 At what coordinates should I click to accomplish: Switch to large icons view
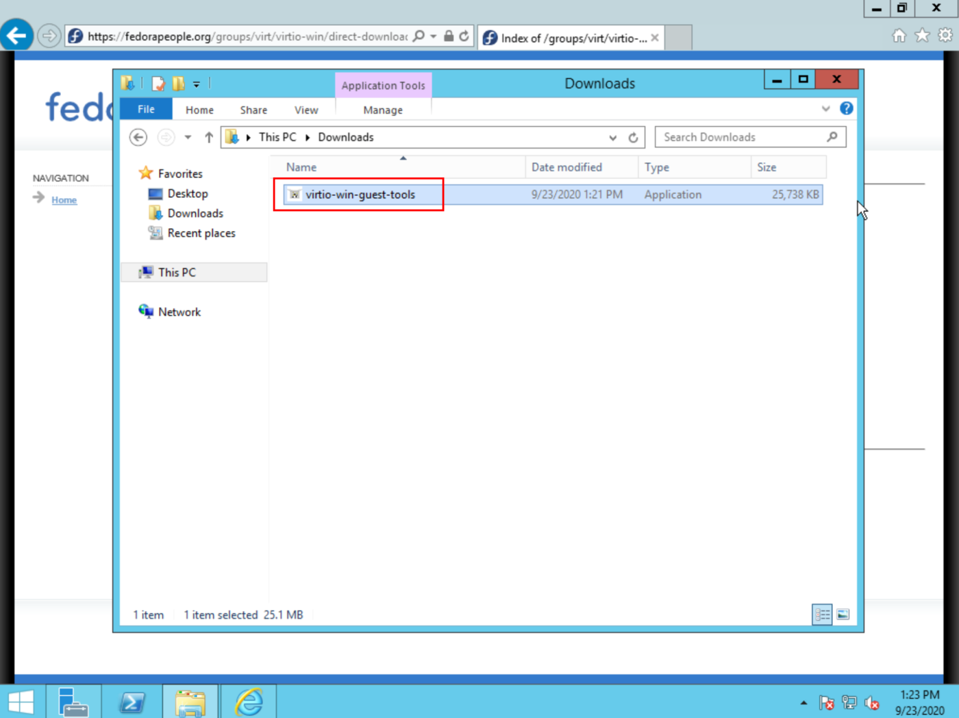click(843, 615)
